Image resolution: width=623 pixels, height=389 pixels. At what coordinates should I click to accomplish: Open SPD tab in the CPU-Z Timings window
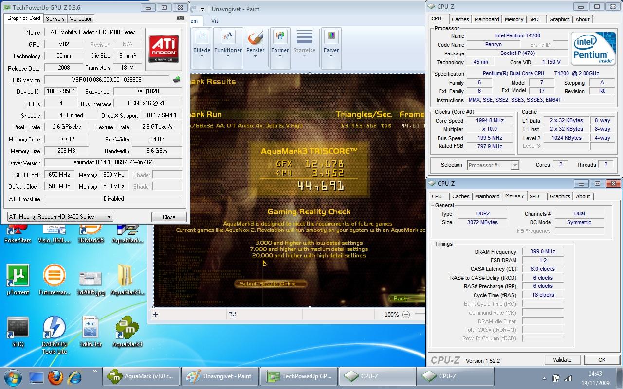[x=534, y=196]
